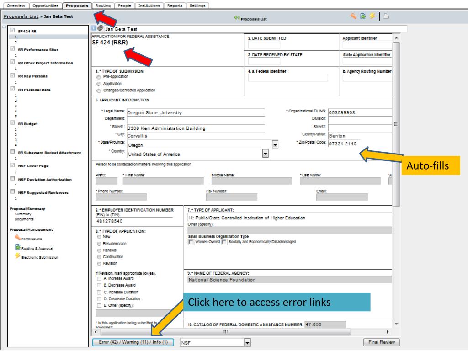Viewport: 468px width, 351px height.
Task: Open the Electronic Submission sidebar link
Action: 40,257
